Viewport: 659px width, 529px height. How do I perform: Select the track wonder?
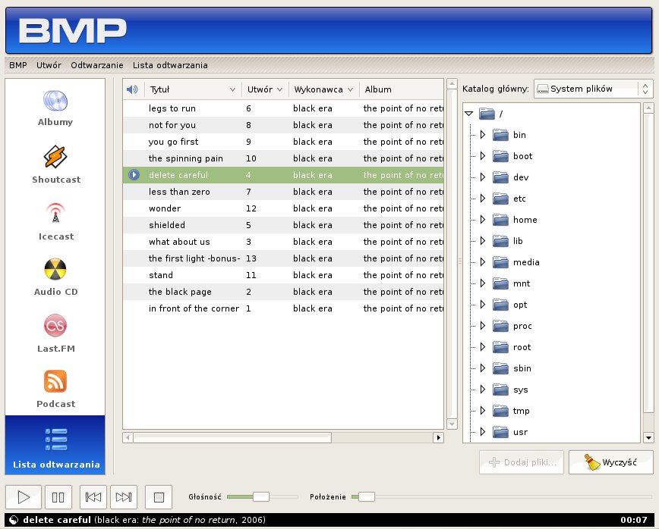[x=283, y=208]
